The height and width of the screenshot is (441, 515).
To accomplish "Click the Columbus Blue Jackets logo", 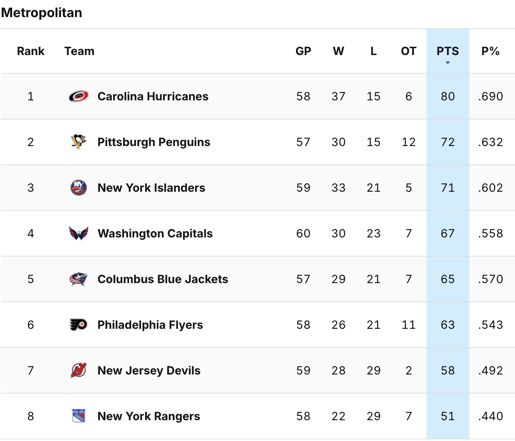I will (79, 279).
